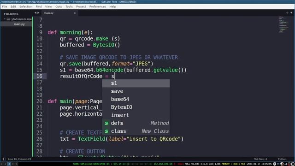295x166 pixels.
Task: Click the TextField 'insert to QRcode' line
Action: point(122,139)
